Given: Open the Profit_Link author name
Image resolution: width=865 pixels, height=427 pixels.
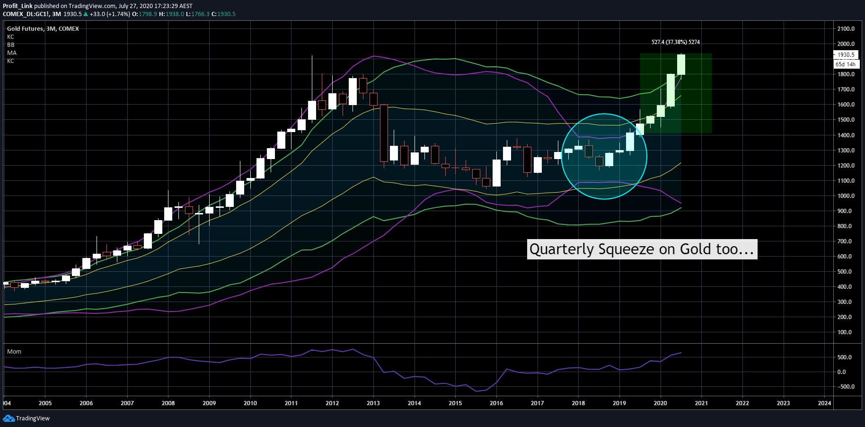Looking at the screenshot, I should (x=18, y=6).
